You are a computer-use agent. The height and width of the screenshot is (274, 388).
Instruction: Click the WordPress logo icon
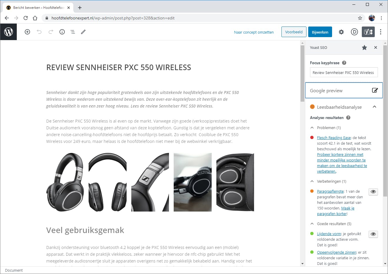9,32
